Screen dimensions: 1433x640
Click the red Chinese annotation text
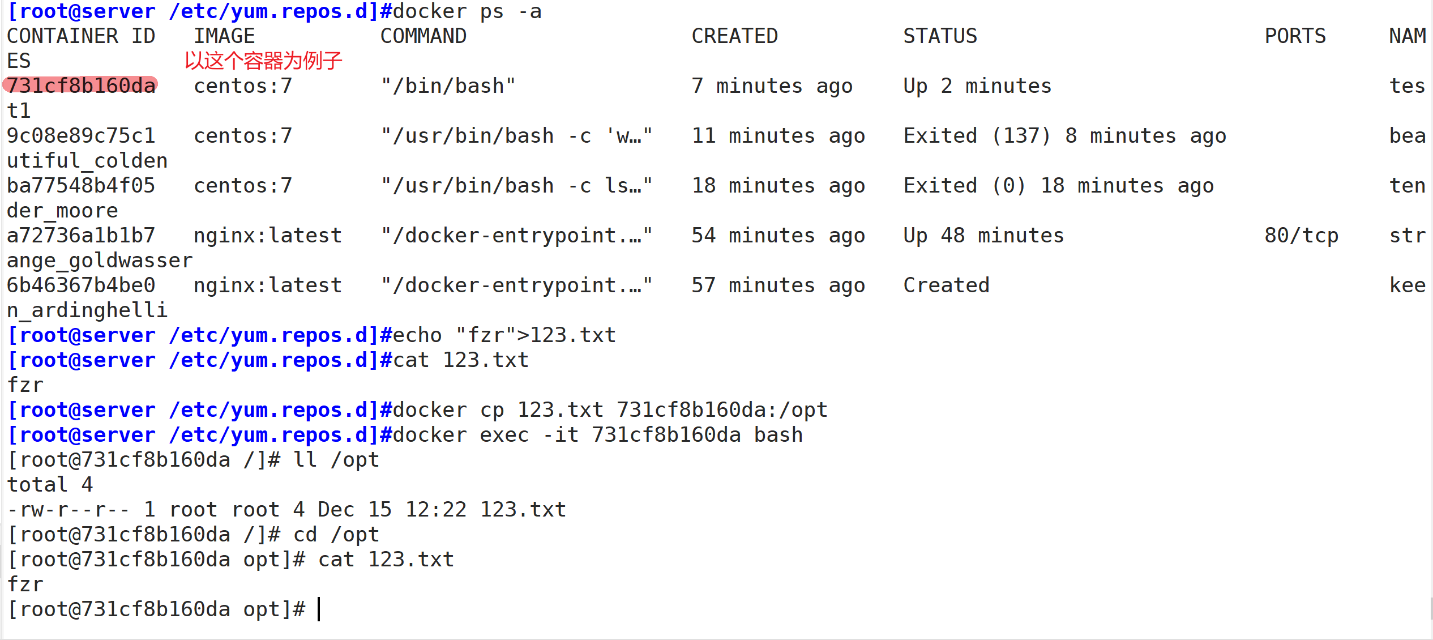click(263, 61)
